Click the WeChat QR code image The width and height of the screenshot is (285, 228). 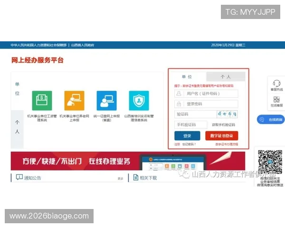pos(270,162)
